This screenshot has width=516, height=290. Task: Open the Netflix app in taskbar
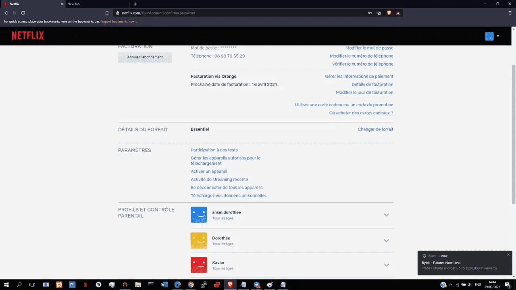(85, 284)
